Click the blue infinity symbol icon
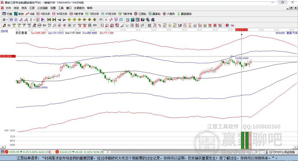The width and height of the screenshot is (298, 161). (233, 26)
